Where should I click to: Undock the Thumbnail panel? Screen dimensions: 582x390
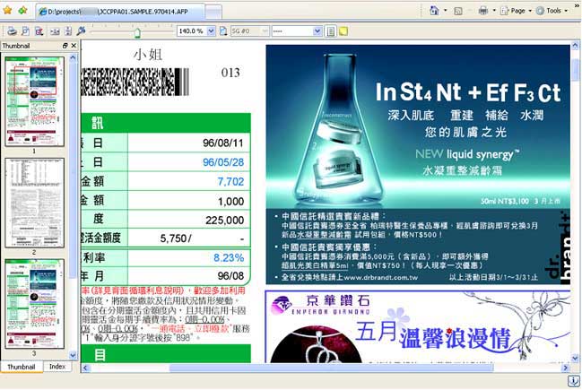pos(65,45)
